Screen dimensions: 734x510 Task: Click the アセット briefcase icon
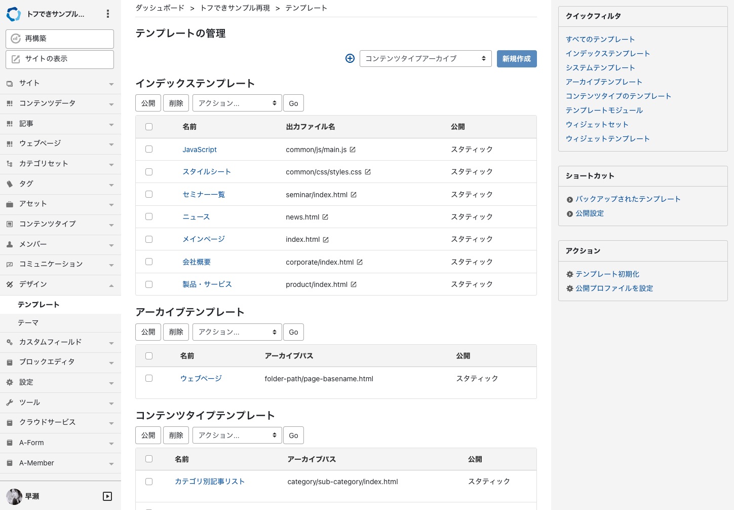pos(10,204)
